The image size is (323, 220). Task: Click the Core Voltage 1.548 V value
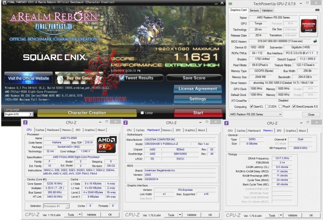86,151
